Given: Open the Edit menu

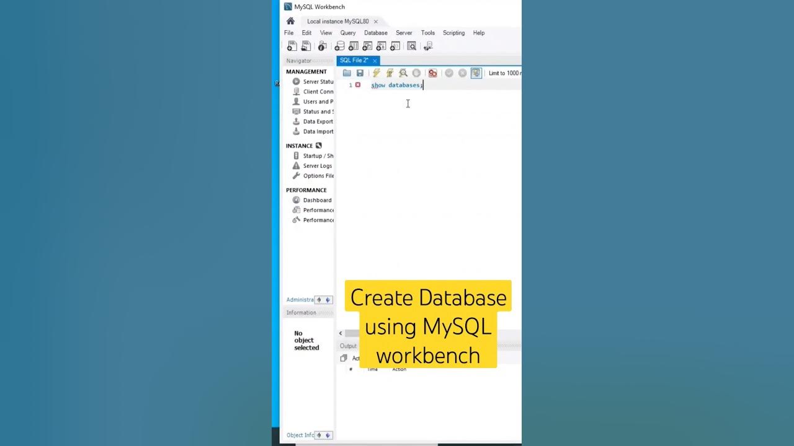Looking at the screenshot, I should point(306,33).
